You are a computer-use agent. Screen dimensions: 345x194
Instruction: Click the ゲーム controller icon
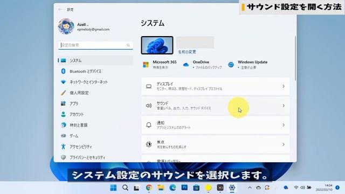(x=64, y=136)
